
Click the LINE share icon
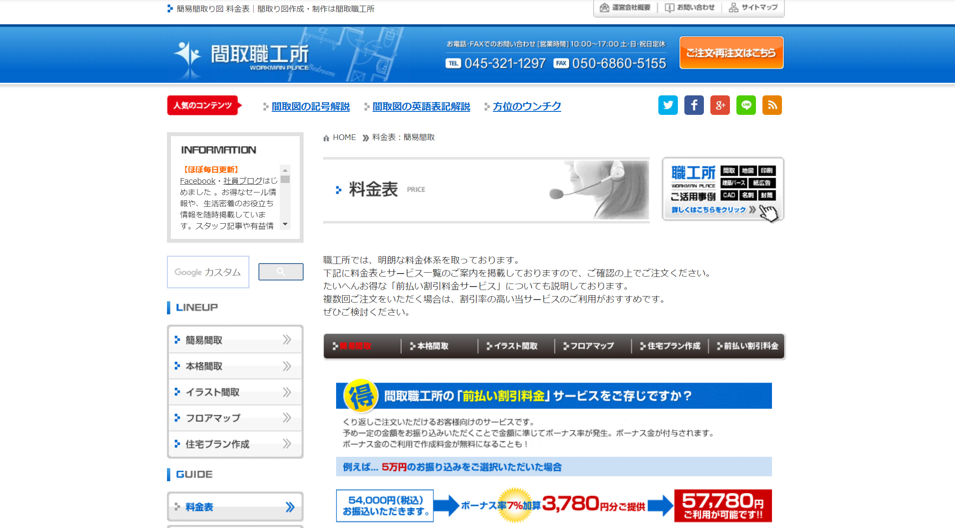coord(746,105)
